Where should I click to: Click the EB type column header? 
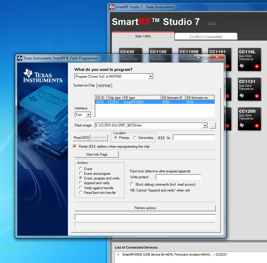142,98
